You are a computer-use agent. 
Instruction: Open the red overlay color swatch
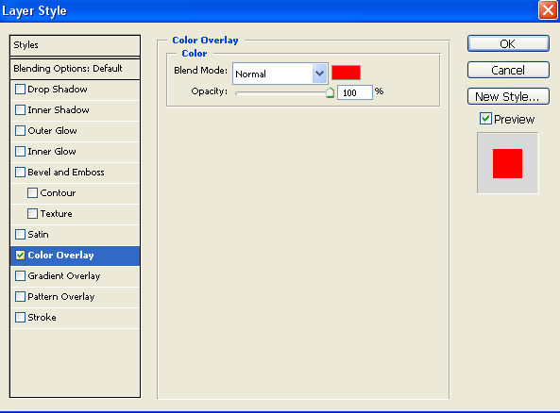(x=346, y=73)
